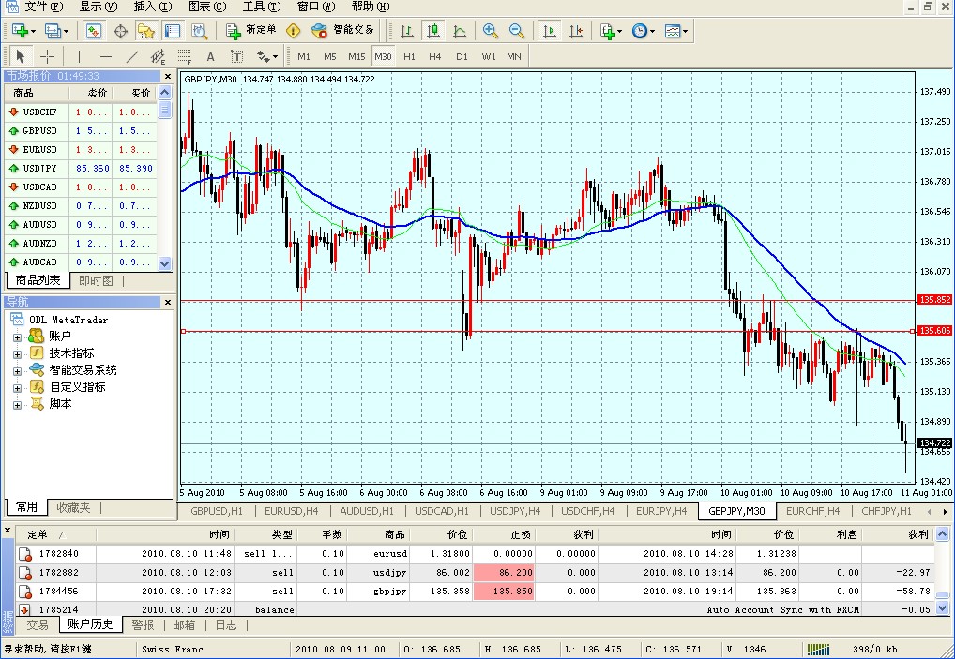Select the horizontal line tool
The image size is (955, 659).
tap(106, 56)
